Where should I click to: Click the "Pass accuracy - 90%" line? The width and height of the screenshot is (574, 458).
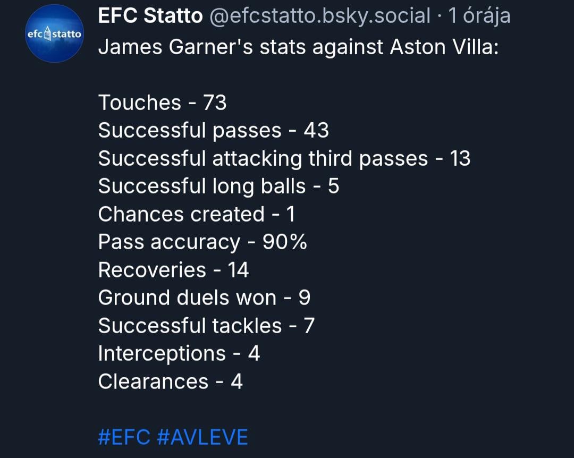point(202,242)
